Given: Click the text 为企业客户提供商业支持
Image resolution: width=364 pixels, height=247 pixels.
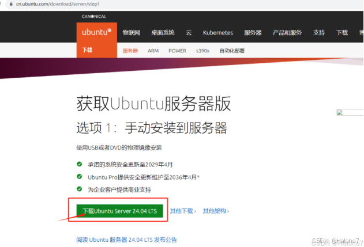Looking at the screenshot, I should point(119,189).
